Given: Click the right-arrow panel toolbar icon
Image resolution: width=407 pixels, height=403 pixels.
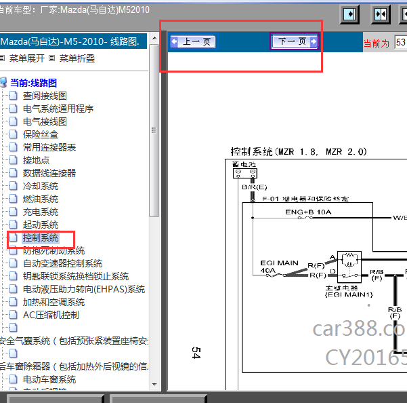Looking at the screenshot, I should tap(349, 14).
